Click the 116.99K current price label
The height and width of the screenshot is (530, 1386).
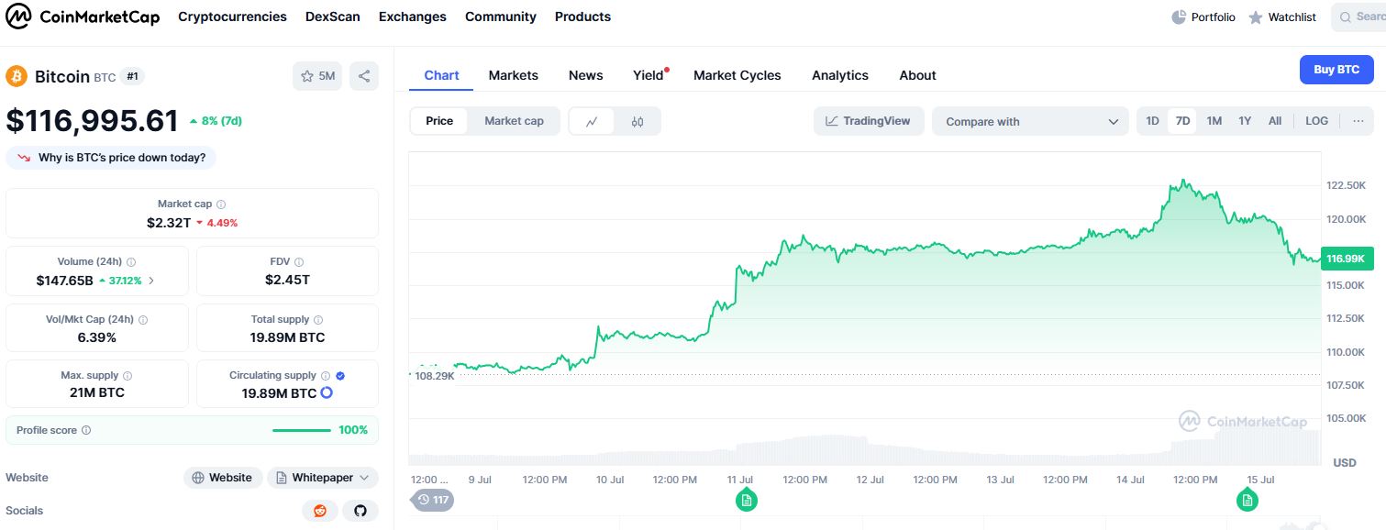click(1346, 259)
